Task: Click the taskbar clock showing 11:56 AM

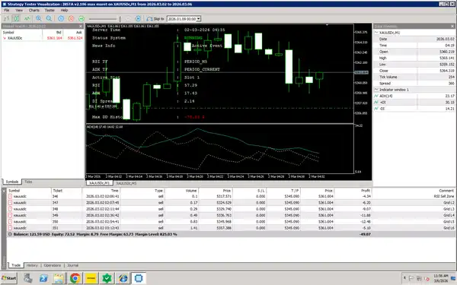Action: click(441, 278)
